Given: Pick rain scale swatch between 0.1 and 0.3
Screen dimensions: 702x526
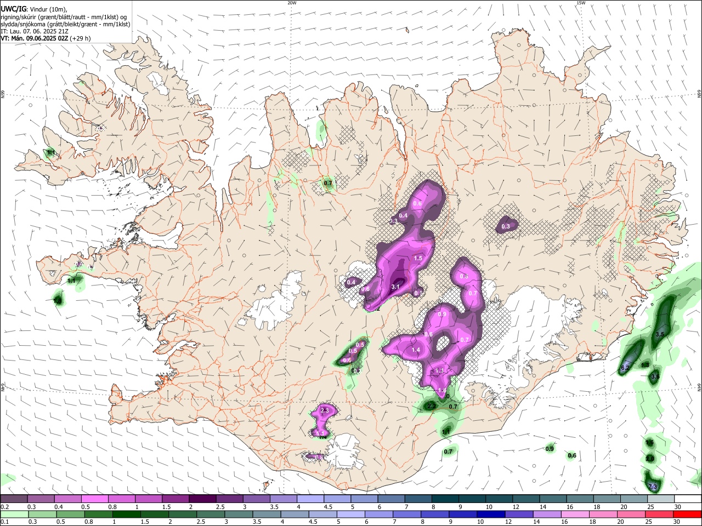Looking at the screenshot, I should 14,514.
